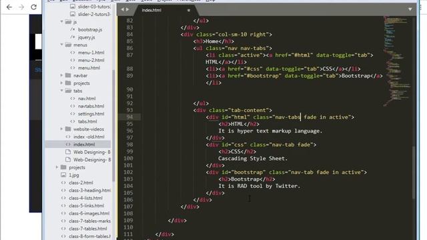Open class-2.html file
This screenshot has height=240, width=427.
(81, 183)
